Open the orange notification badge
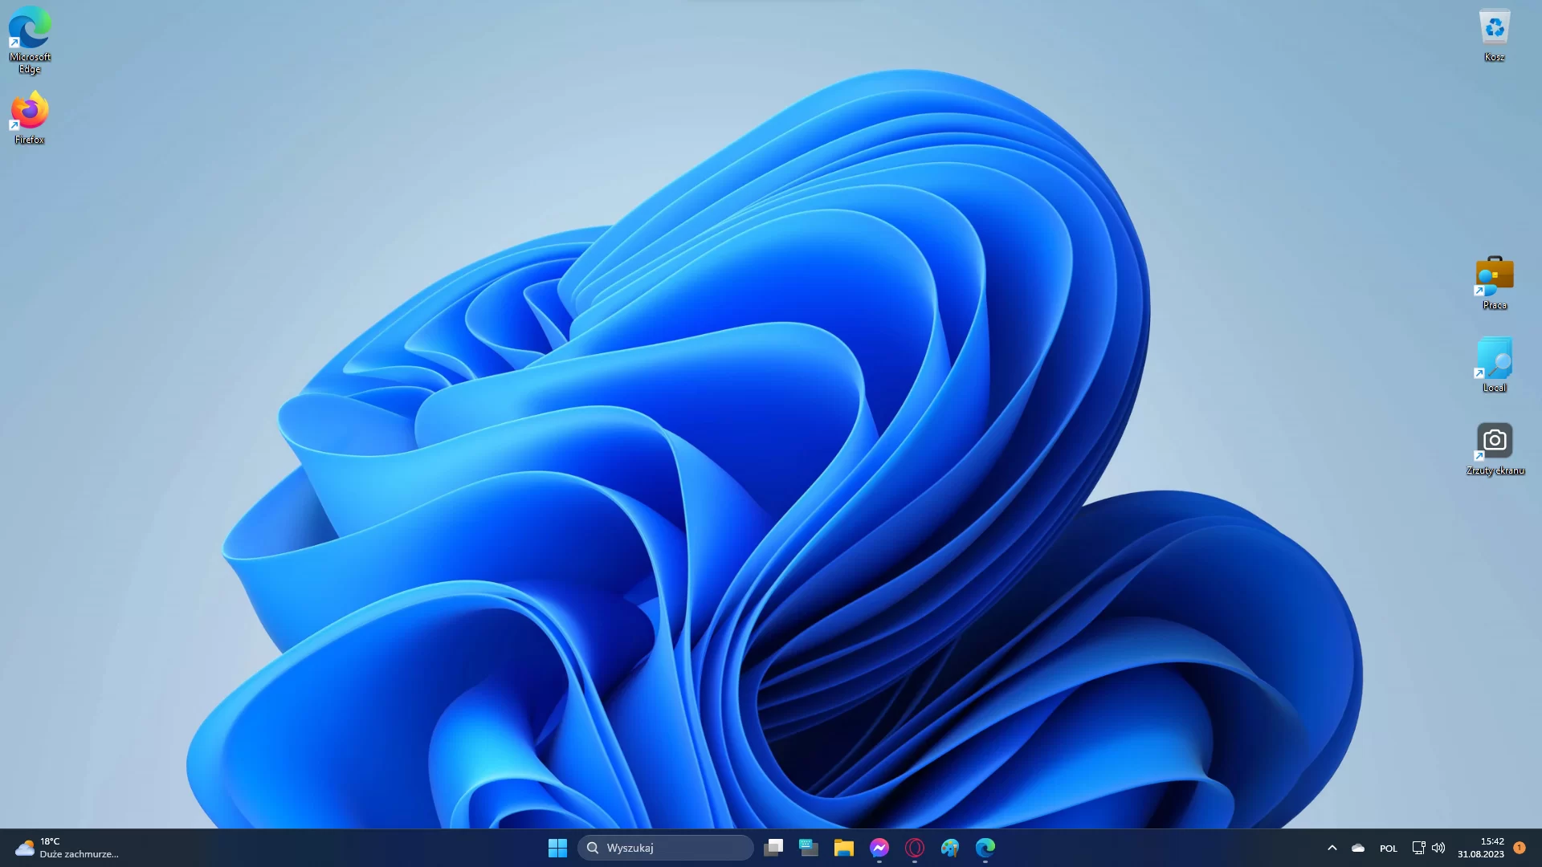 1520,848
